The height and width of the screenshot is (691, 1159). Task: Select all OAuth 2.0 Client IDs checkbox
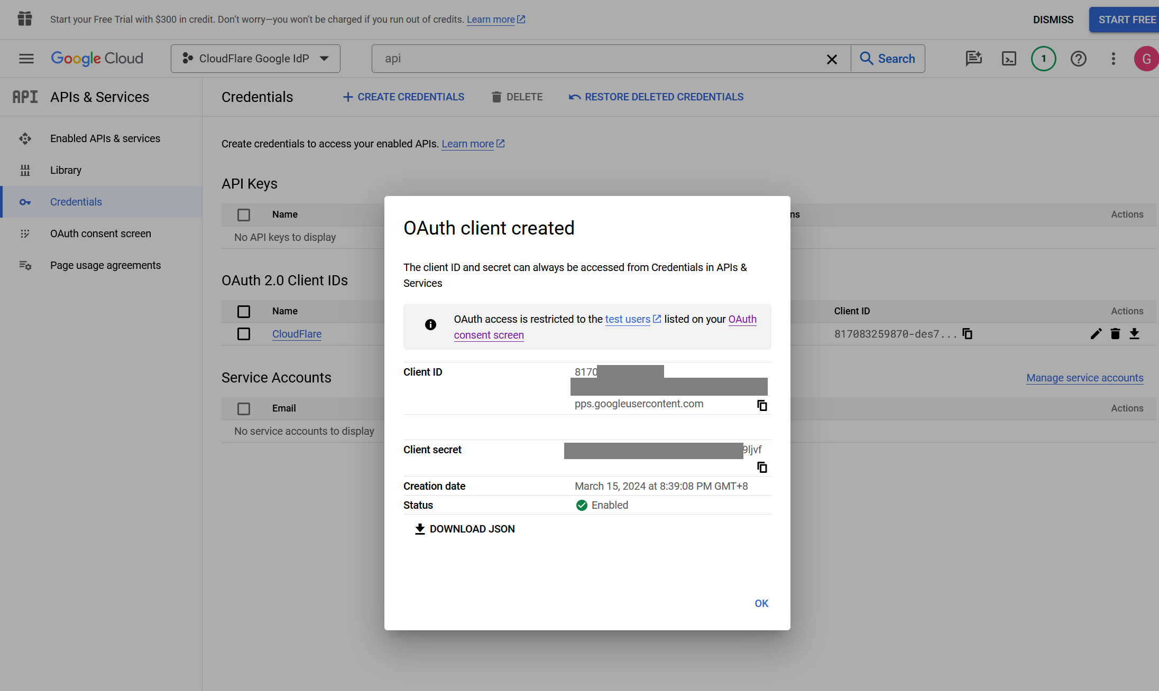pyautogui.click(x=244, y=312)
